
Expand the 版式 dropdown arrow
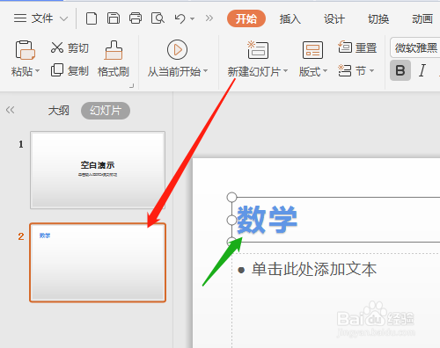coord(325,71)
